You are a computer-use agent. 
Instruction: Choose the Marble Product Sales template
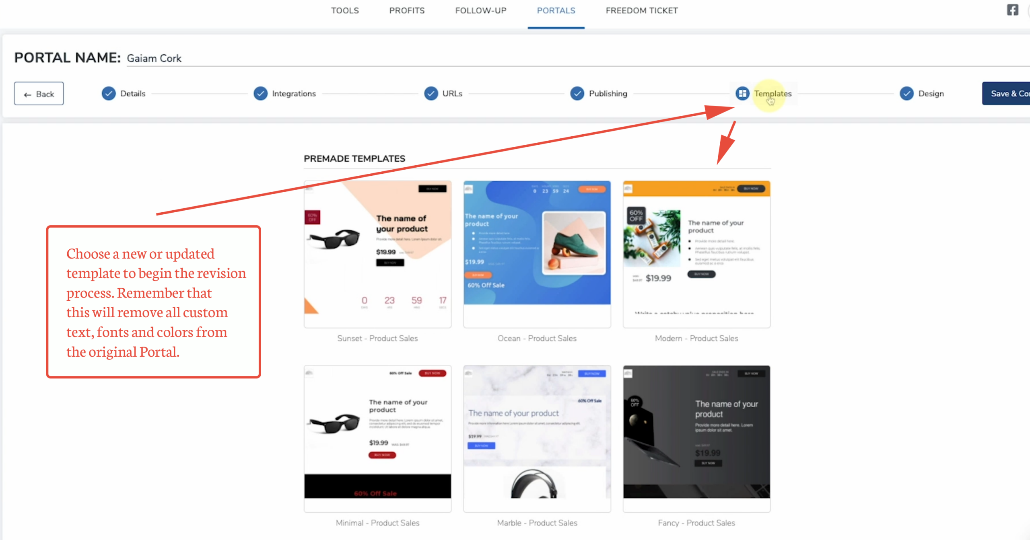537,438
